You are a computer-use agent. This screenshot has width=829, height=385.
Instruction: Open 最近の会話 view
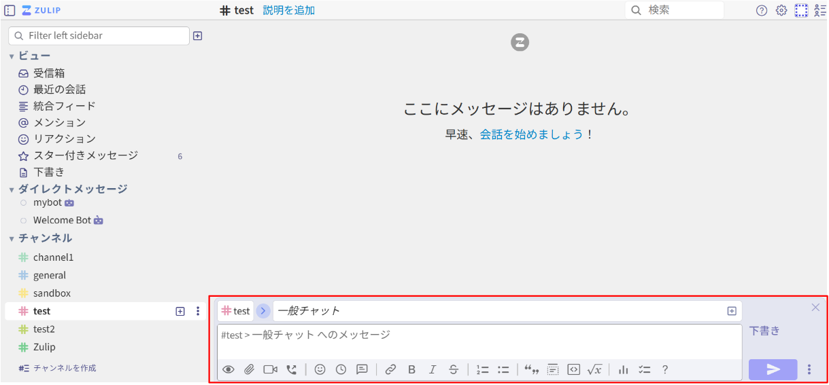tap(59, 90)
